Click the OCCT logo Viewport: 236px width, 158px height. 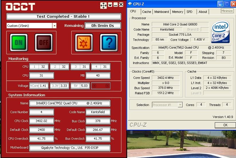coord(20,7)
